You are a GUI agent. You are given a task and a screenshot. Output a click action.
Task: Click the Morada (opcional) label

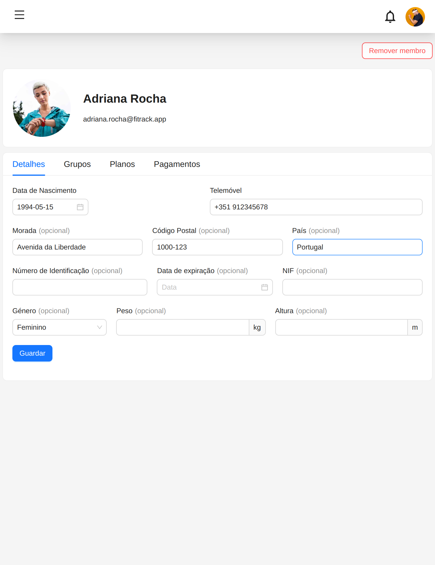pyautogui.click(x=41, y=231)
